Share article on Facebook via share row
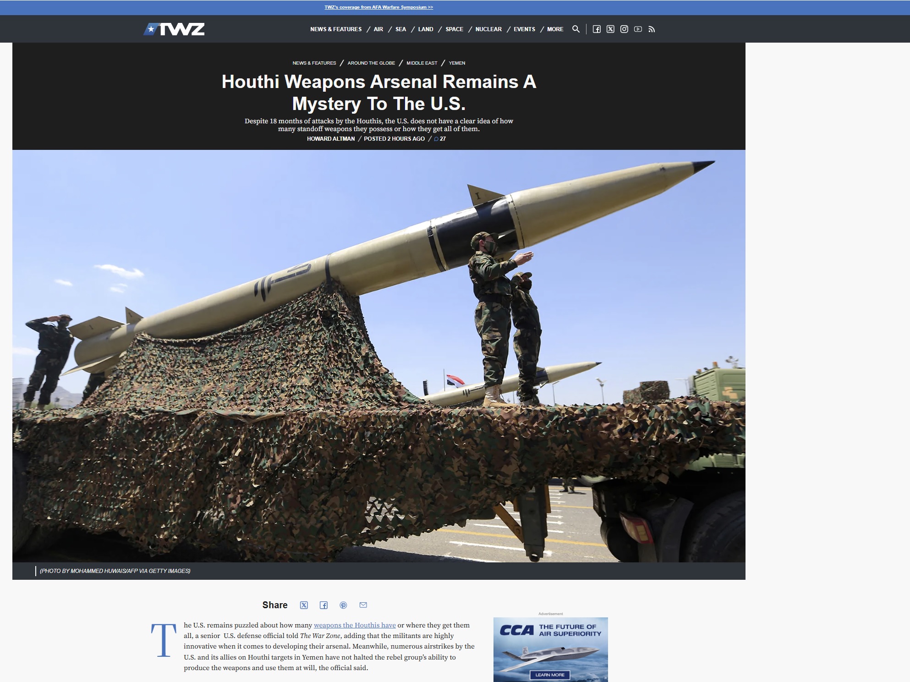This screenshot has width=910, height=682. click(323, 605)
